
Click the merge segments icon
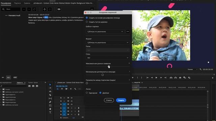50,9
